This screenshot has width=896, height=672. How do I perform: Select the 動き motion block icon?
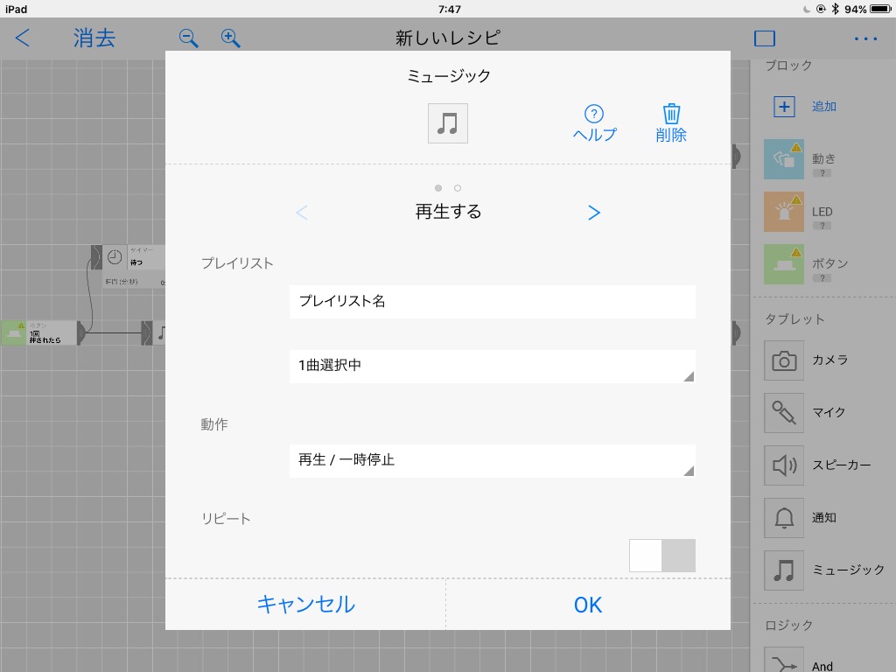[x=784, y=159]
